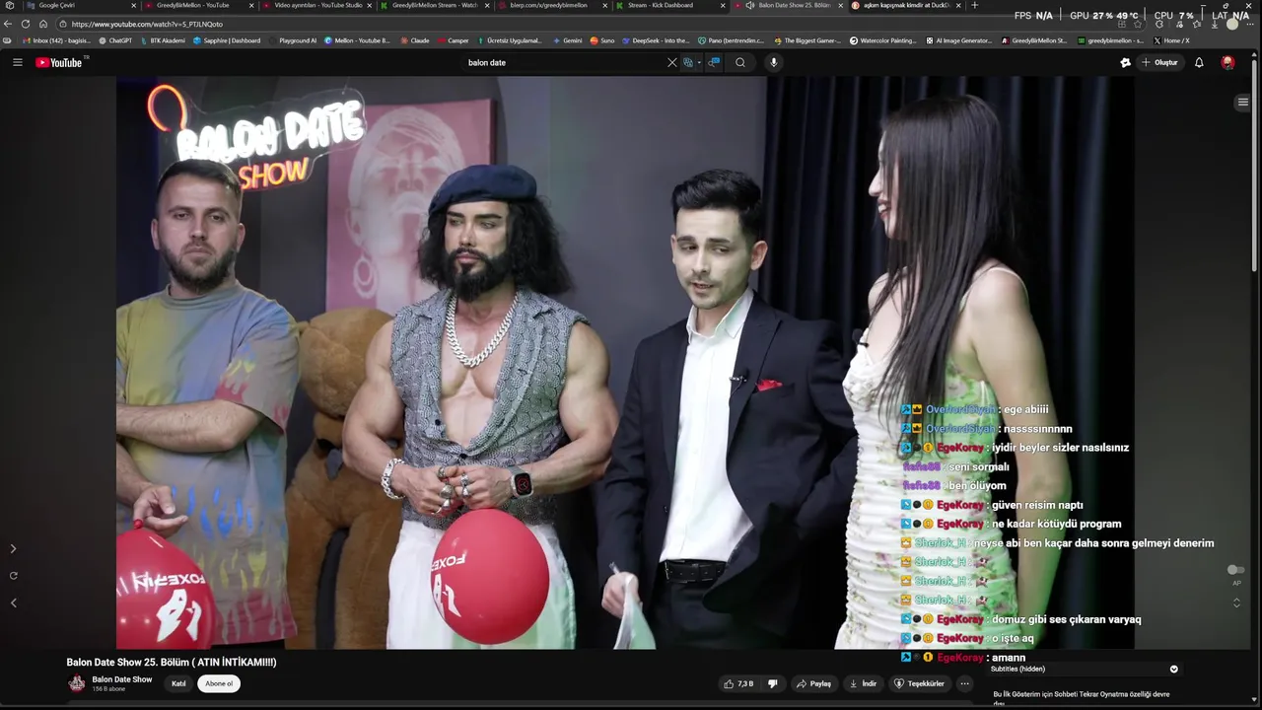Reload the page with the refresh icon
The width and height of the screenshot is (1262, 710).
coord(26,24)
